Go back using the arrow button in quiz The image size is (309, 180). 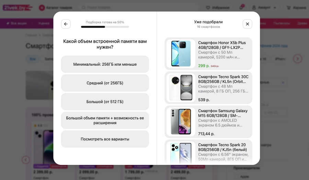point(66,24)
